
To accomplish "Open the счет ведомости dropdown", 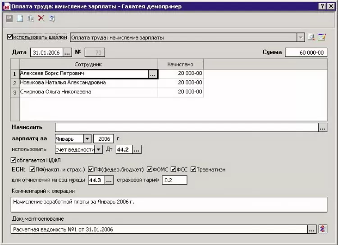I will [x=98, y=149].
